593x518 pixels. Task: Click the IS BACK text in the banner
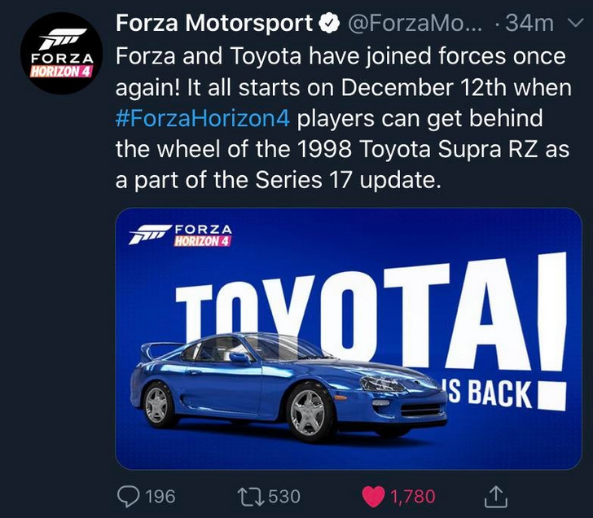point(489,393)
